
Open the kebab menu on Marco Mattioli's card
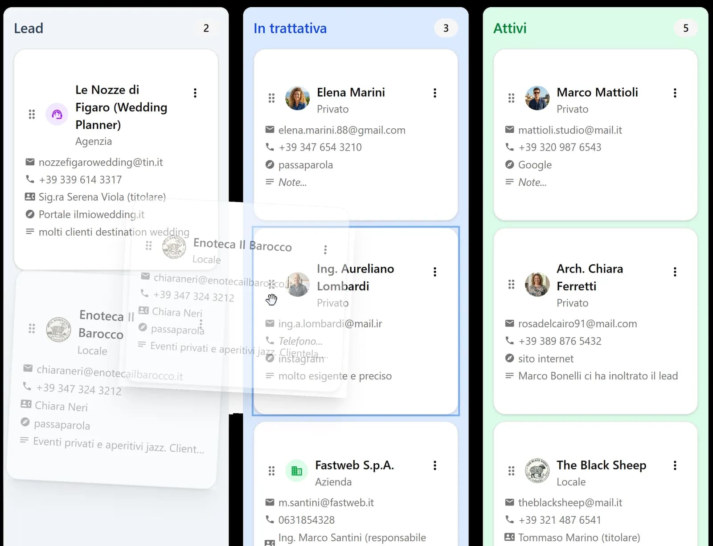tap(675, 93)
